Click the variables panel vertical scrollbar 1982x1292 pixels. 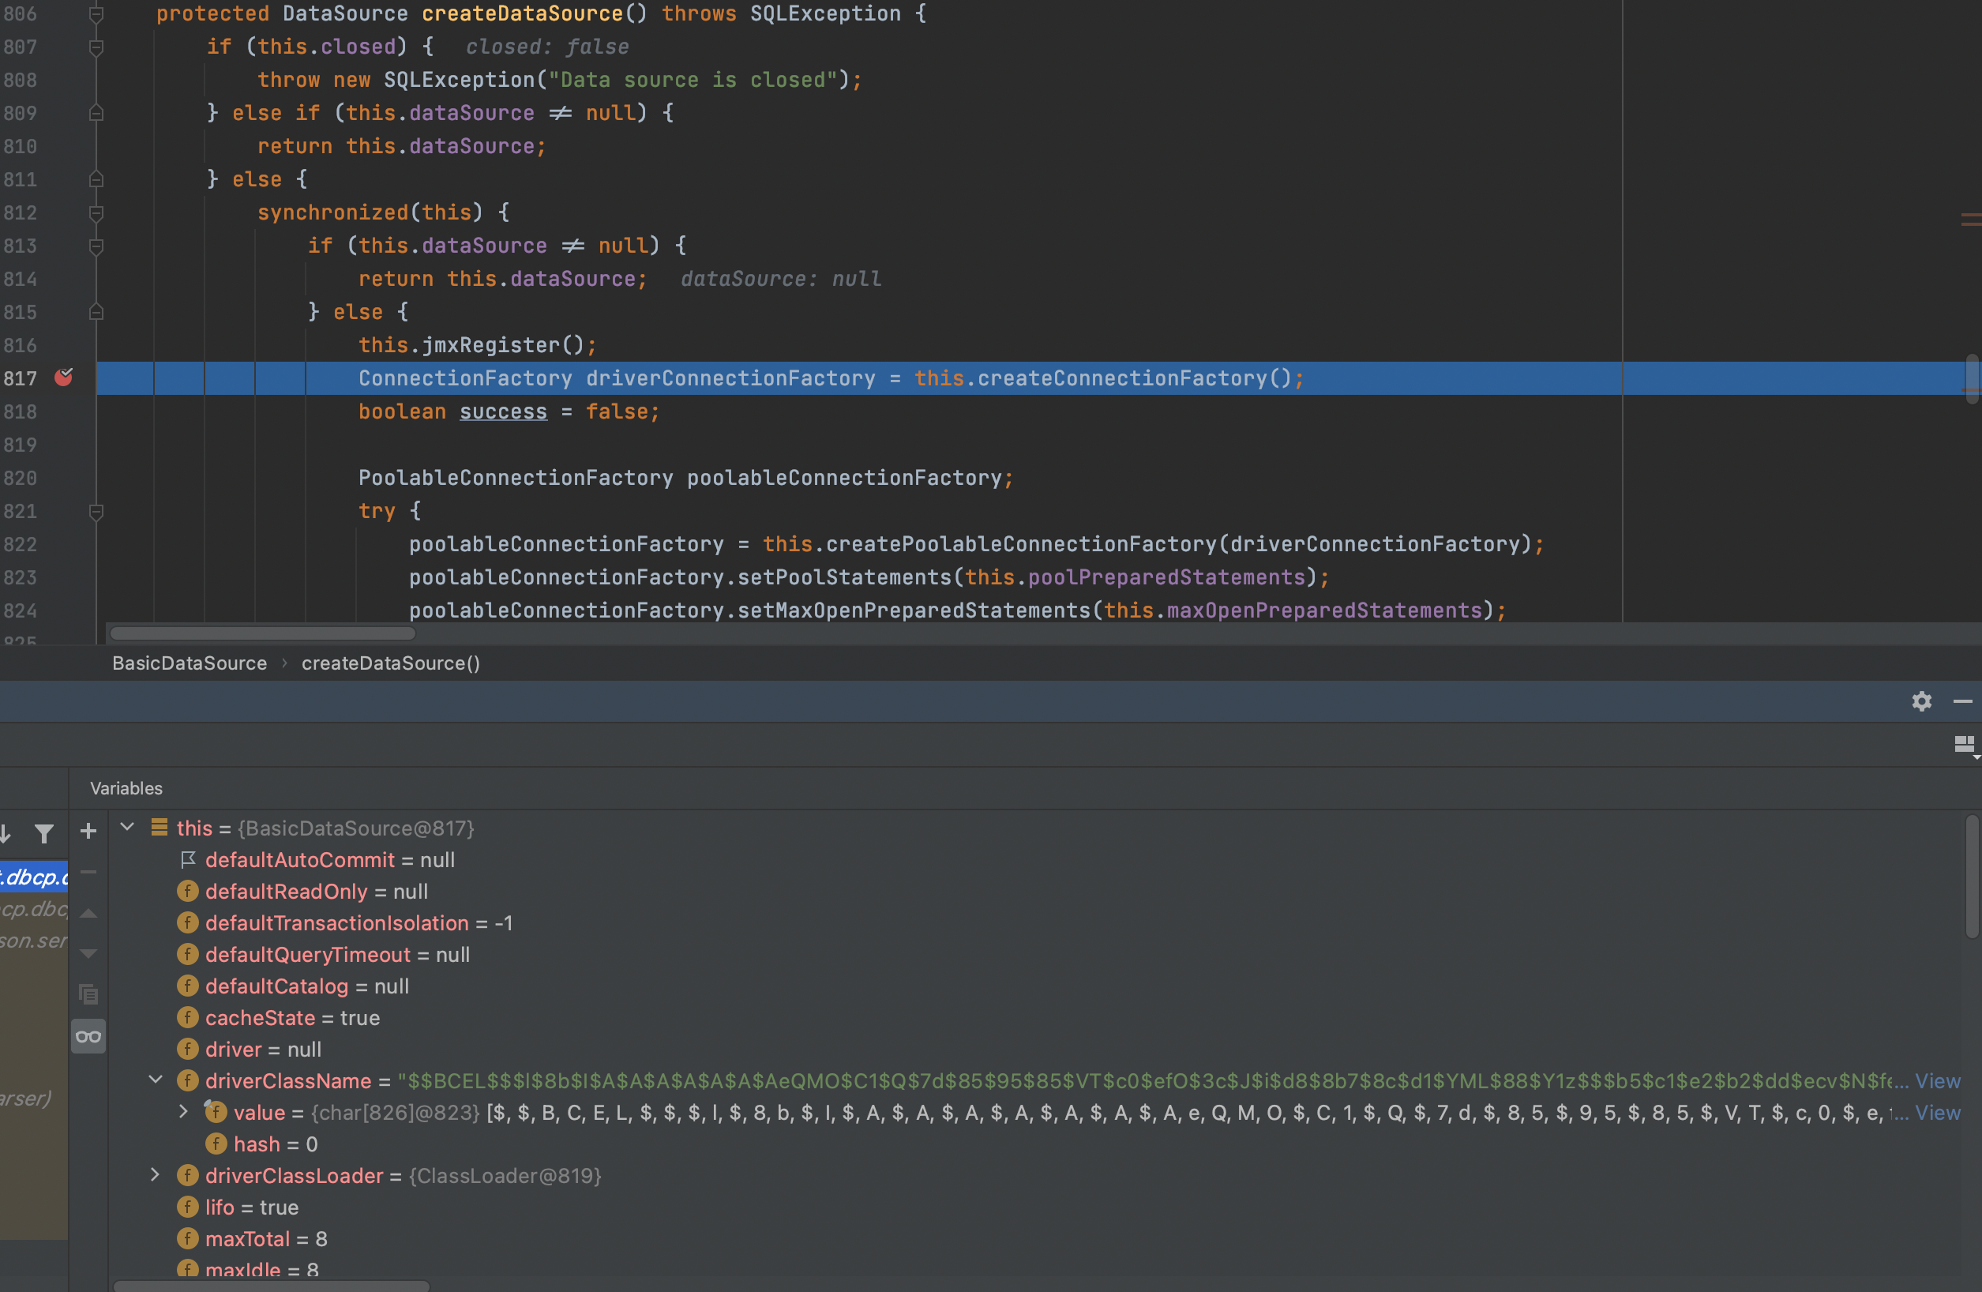click(1972, 877)
